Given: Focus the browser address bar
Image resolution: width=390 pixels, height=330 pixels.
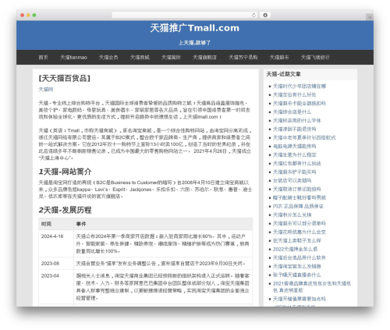Looking at the screenshot, I should pyautogui.click(x=184, y=16).
